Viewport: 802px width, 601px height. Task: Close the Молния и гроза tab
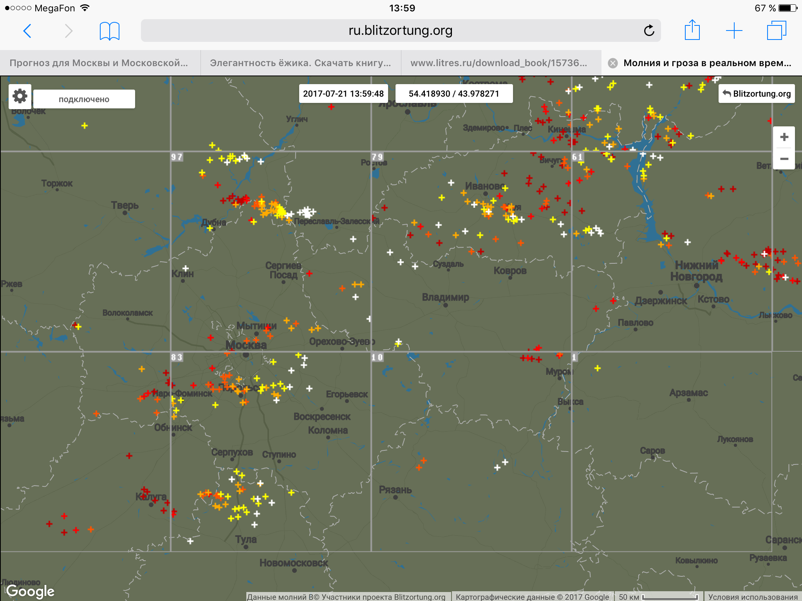613,63
